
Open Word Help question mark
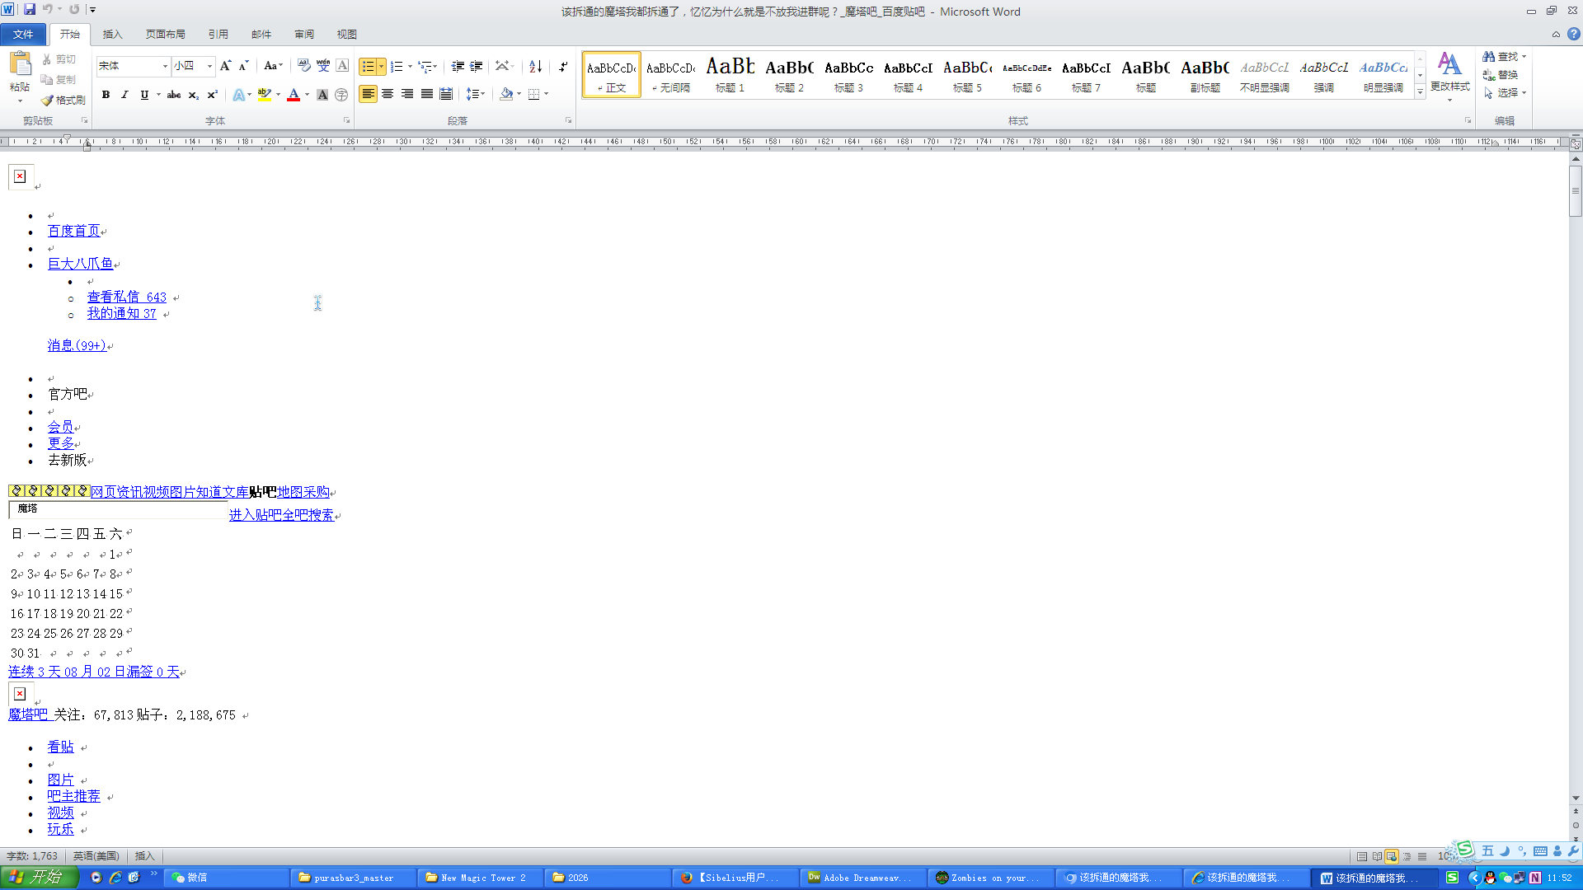coord(1574,35)
